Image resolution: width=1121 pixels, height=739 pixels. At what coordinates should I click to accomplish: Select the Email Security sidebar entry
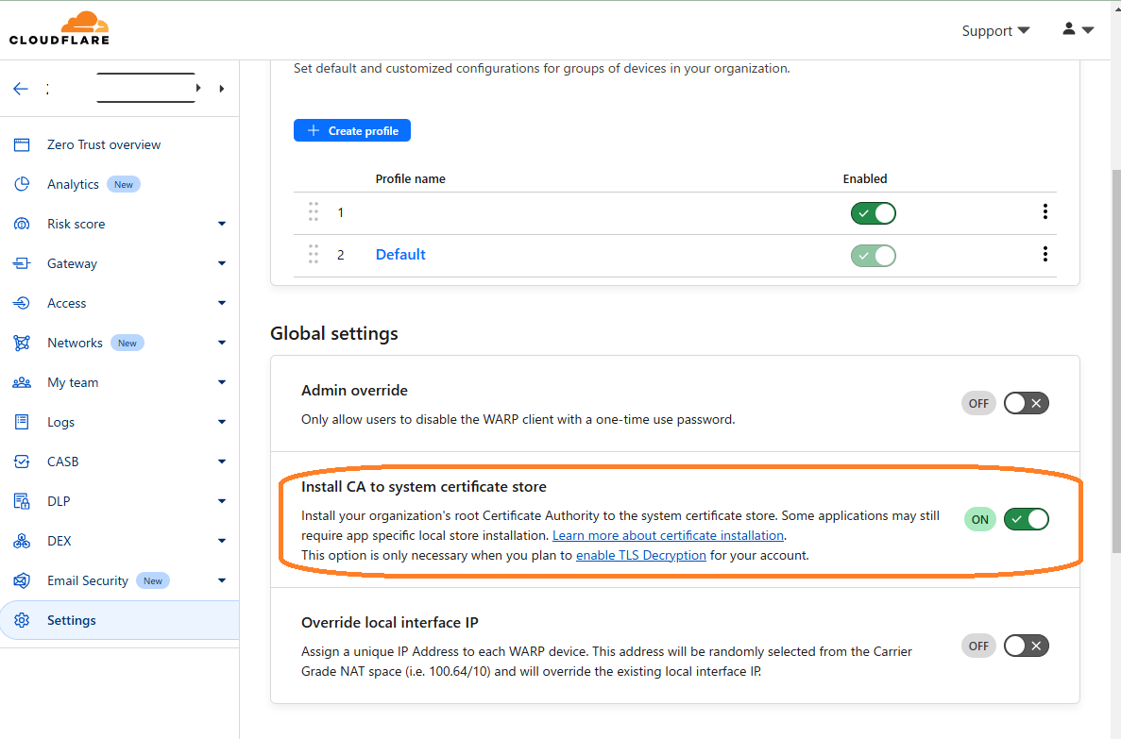point(90,580)
